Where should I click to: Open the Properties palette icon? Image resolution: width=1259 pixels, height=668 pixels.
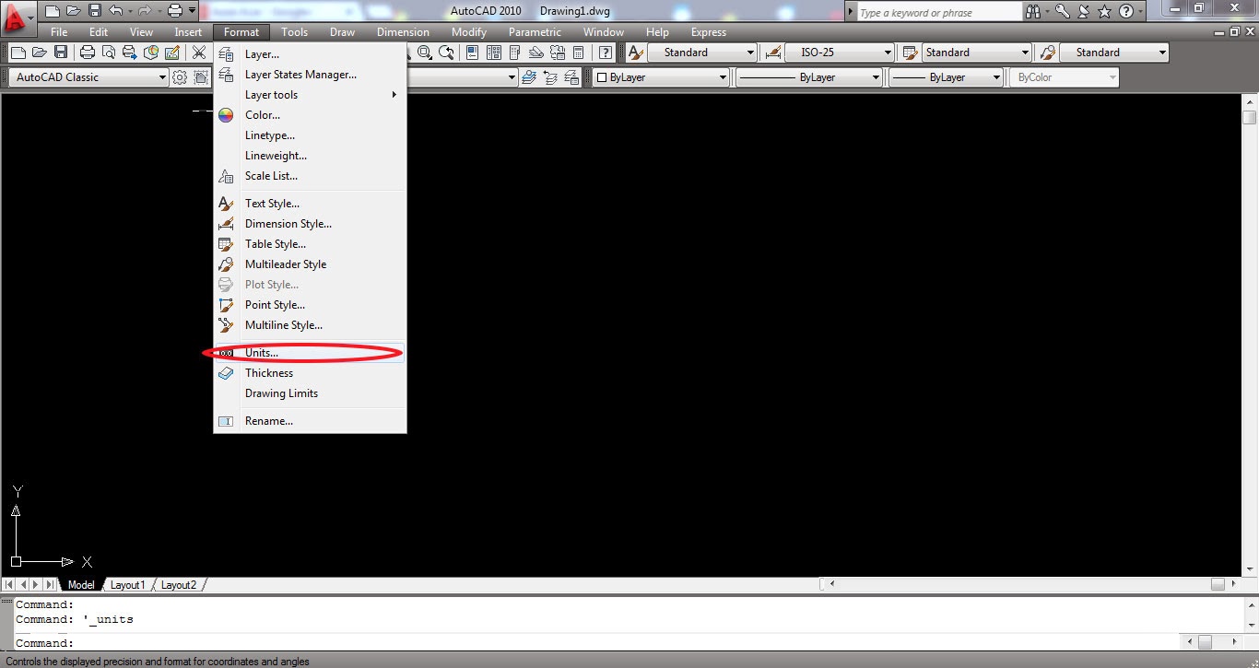[472, 53]
